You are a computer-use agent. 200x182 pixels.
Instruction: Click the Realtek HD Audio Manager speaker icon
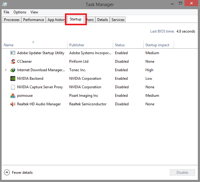13,104
